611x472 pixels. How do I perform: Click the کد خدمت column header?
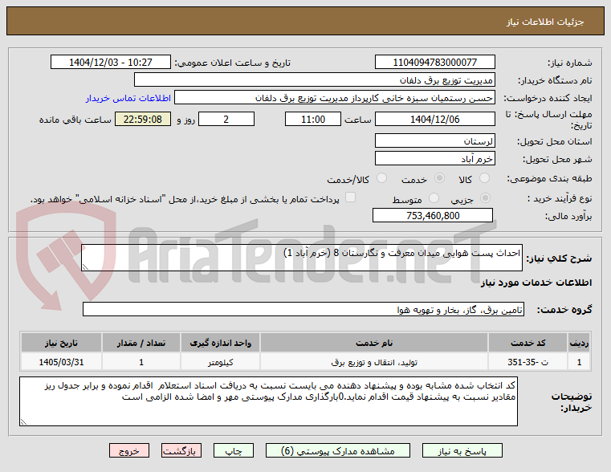point(527,343)
